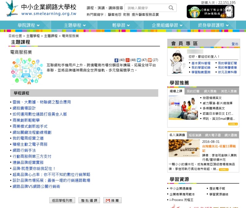Open the 繼續上課 recommendation photo
The width and height of the screenshot is (246, 208).
183,108
